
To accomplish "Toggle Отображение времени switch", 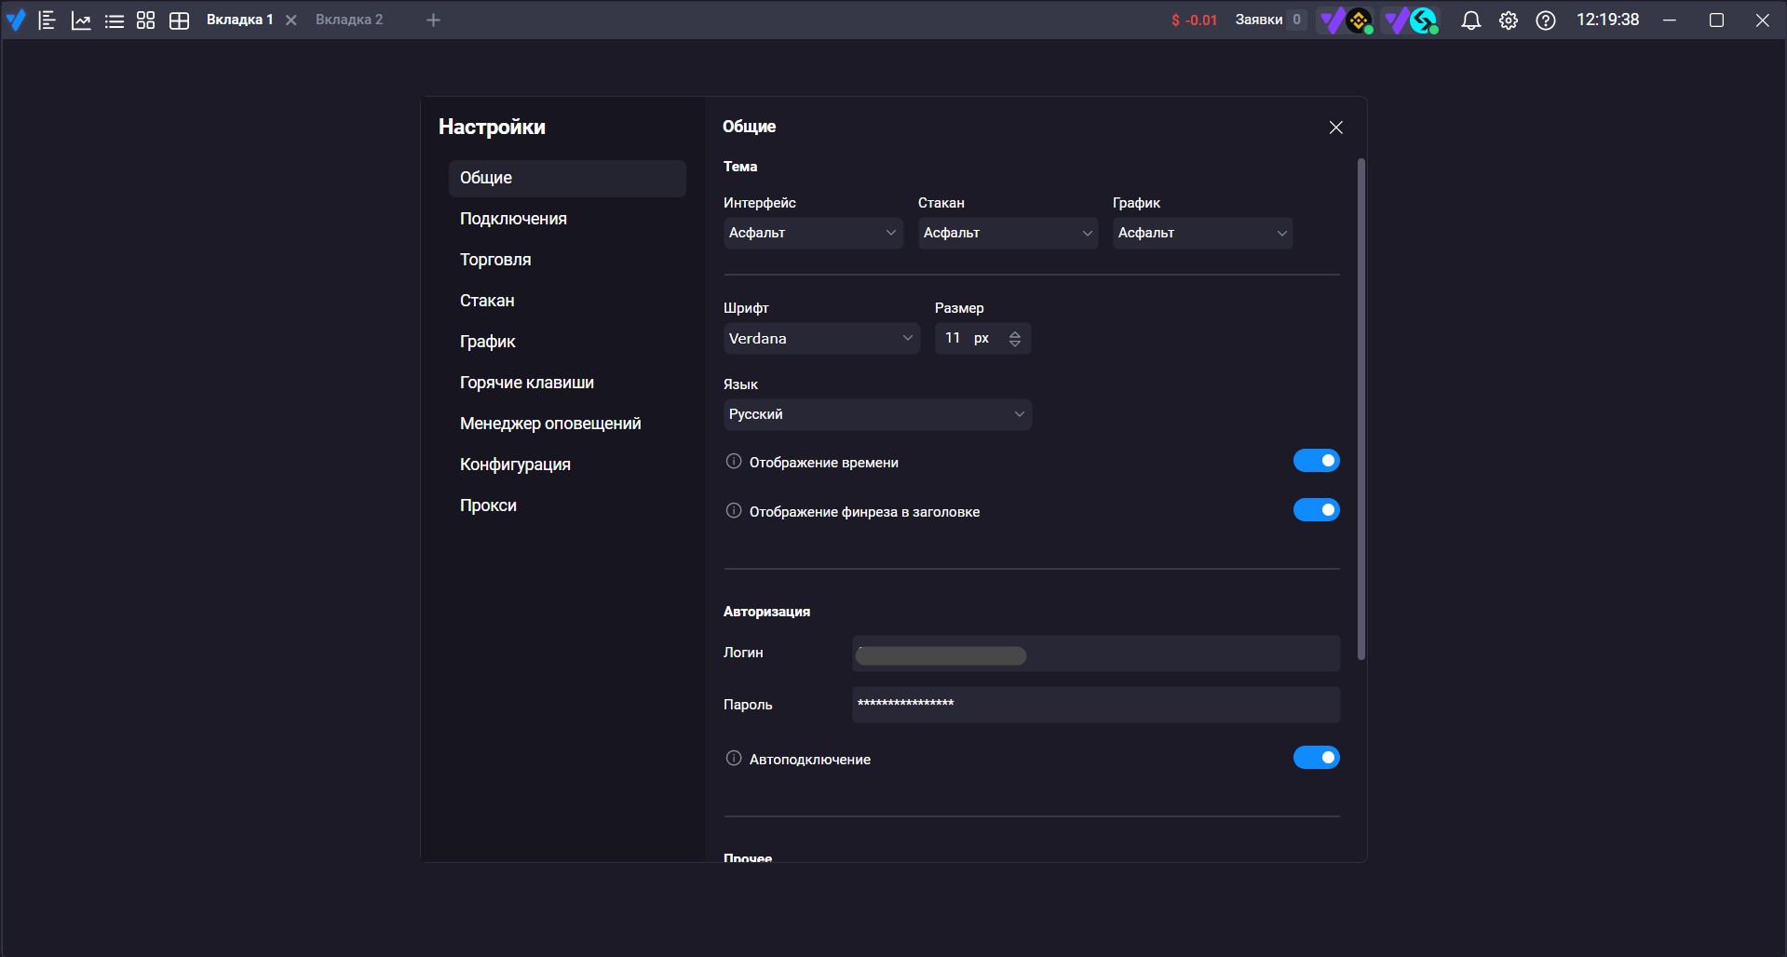I will coord(1316,461).
